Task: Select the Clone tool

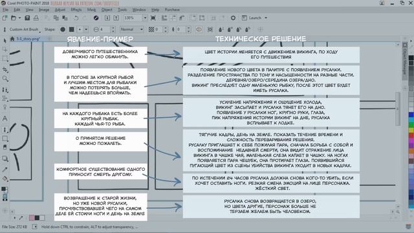Action: tap(5, 90)
